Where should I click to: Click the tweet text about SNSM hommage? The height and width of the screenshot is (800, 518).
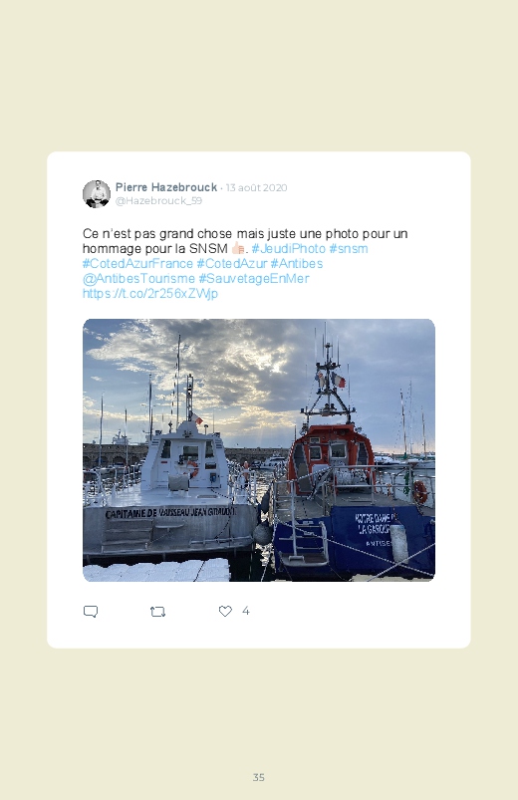pyautogui.click(x=245, y=241)
